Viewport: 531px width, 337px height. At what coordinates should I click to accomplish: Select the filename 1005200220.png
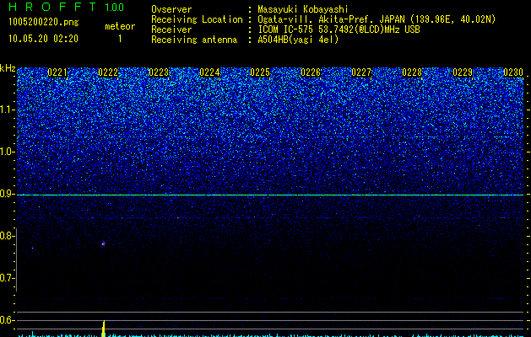pos(44,23)
